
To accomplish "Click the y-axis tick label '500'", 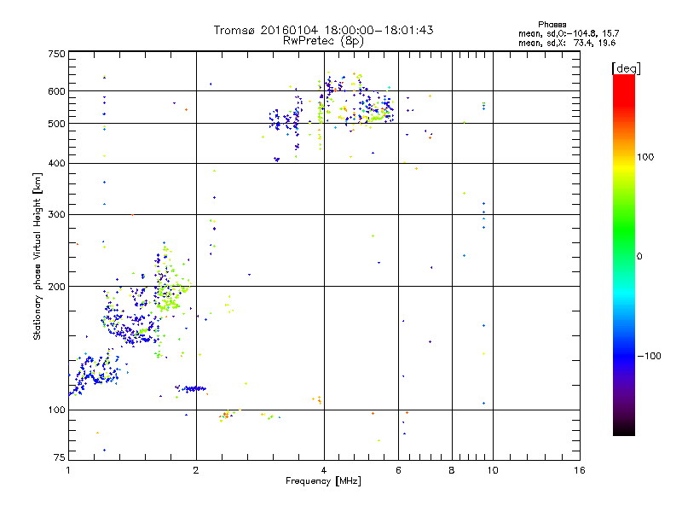I will click(56, 124).
